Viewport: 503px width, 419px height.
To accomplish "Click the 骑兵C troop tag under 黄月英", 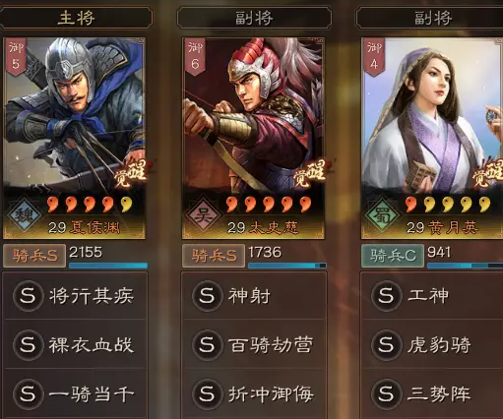I will 393,256.
